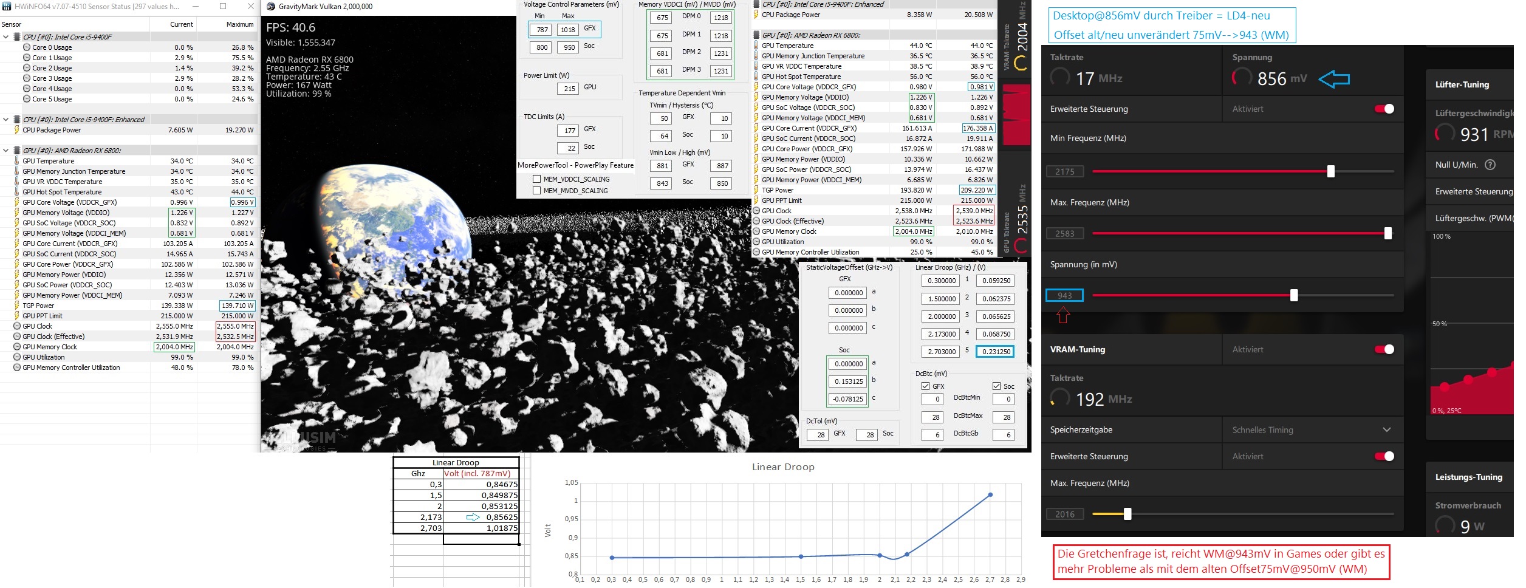1526x588 pixels.
Task: Click the sensor icon for Core 2 Usage
Action: click(27, 68)
